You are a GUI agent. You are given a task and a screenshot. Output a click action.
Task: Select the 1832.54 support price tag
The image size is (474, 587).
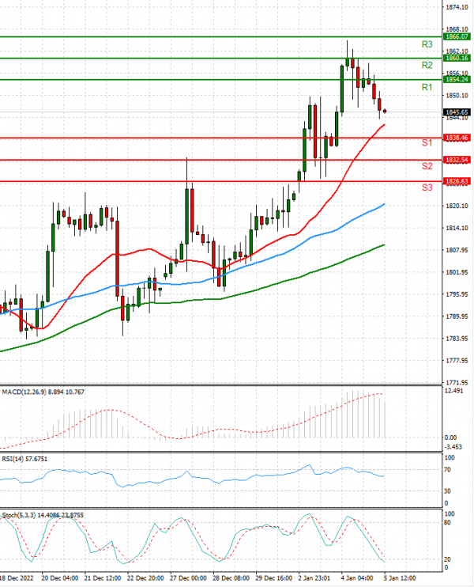click(x=457, y=161)
